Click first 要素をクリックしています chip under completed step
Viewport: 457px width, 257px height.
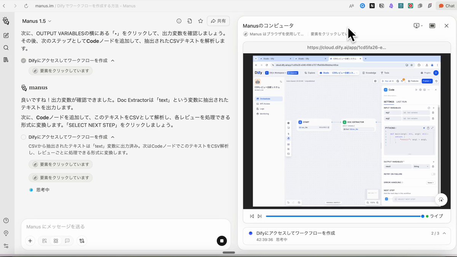61,71
